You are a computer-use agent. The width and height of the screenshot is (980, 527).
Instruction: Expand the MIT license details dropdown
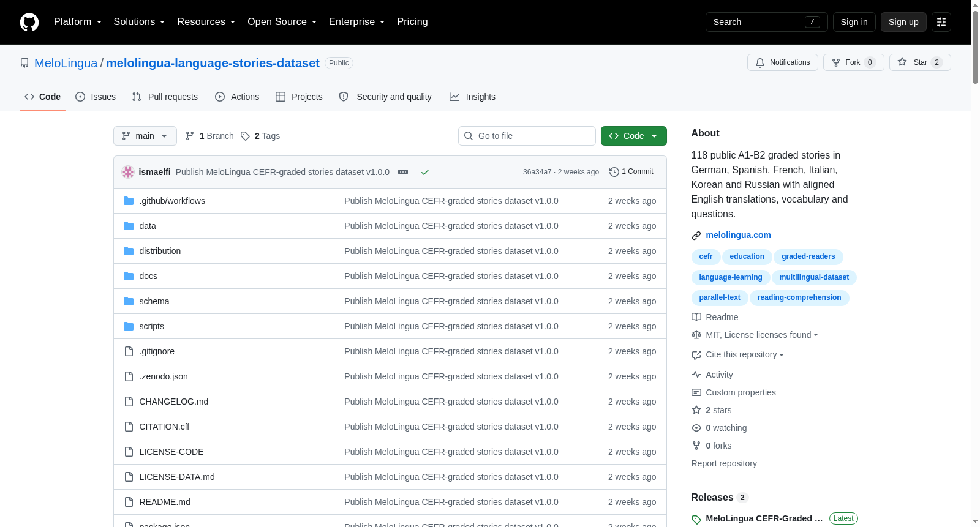[x=762, y=335]
